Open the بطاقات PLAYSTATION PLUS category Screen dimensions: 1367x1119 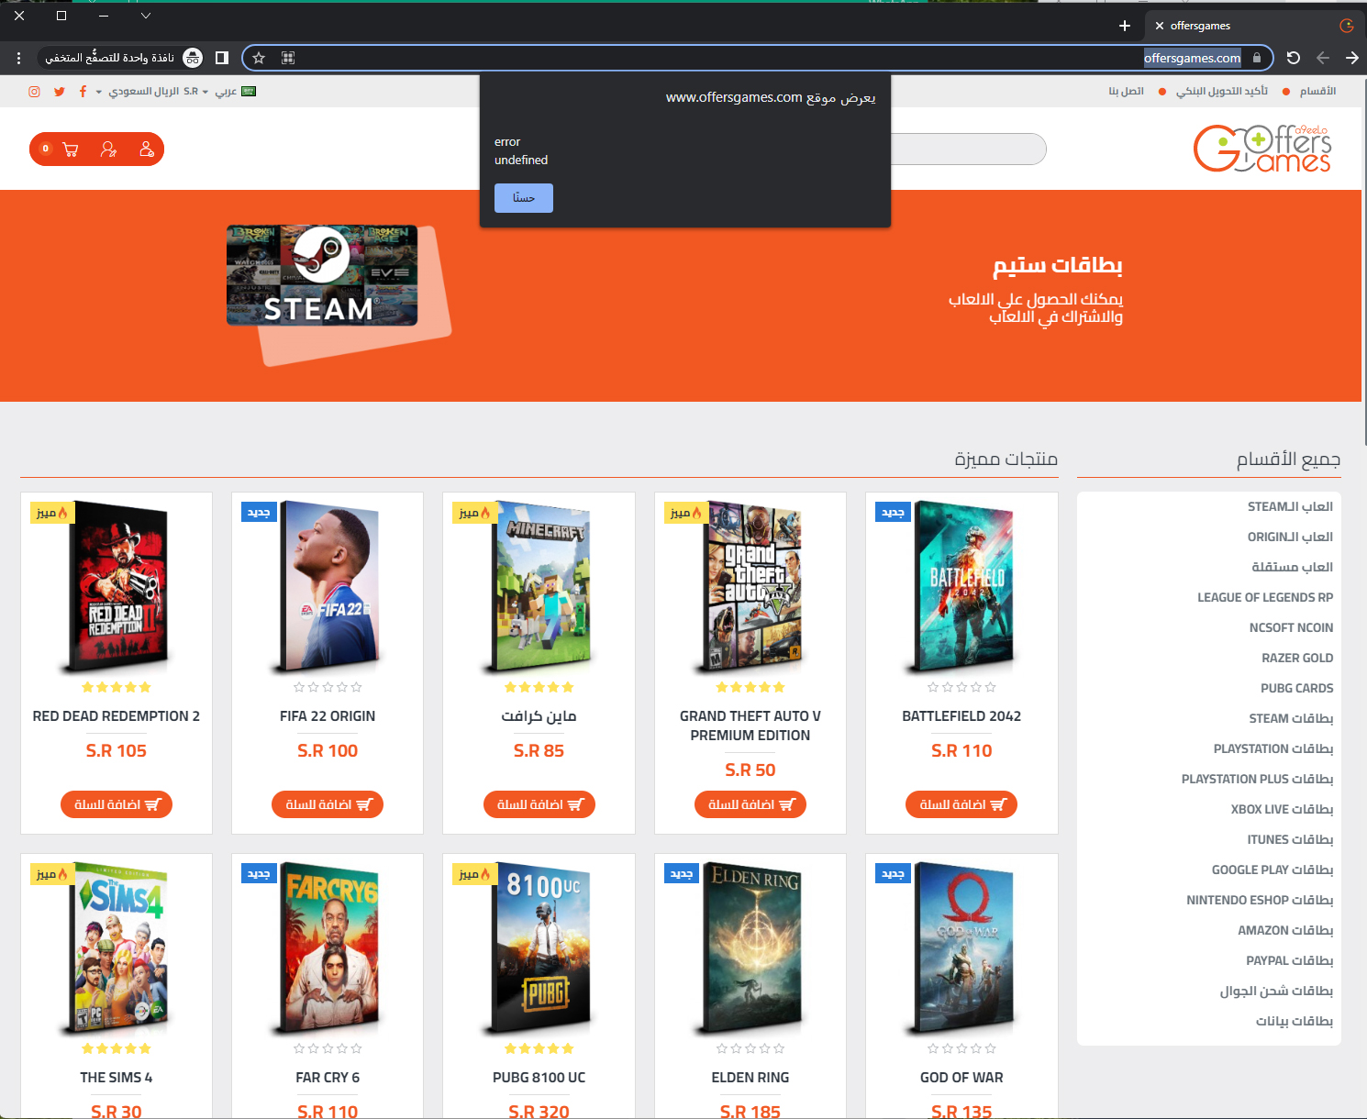[1257, 780]
